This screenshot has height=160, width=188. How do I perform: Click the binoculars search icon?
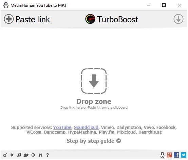[40, 155]
